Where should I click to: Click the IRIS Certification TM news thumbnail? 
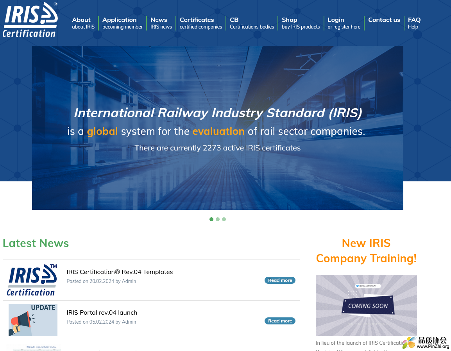tap(32, 280)
